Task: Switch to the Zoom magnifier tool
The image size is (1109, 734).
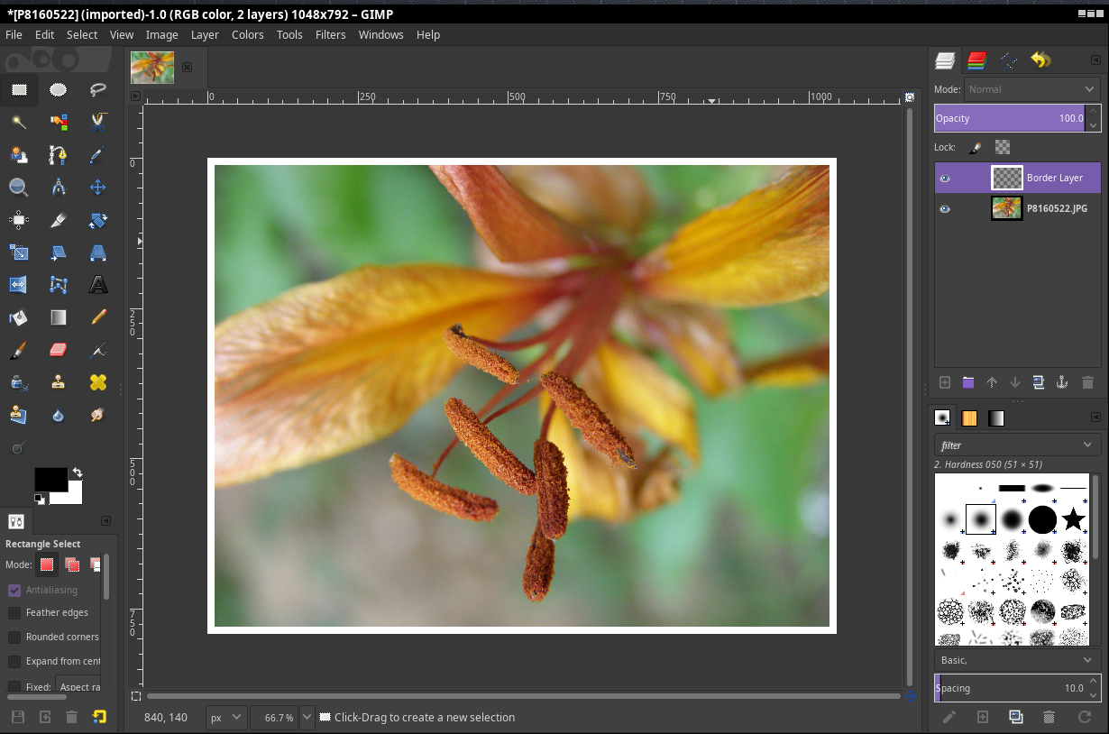Action: click(18, 188)
